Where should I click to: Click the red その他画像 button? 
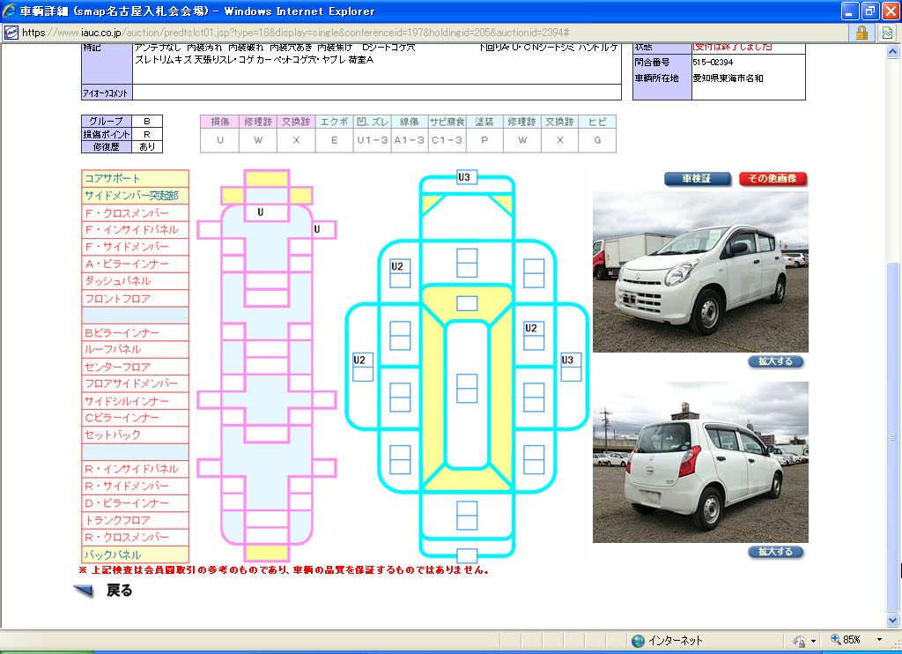[x=773, y=179]
